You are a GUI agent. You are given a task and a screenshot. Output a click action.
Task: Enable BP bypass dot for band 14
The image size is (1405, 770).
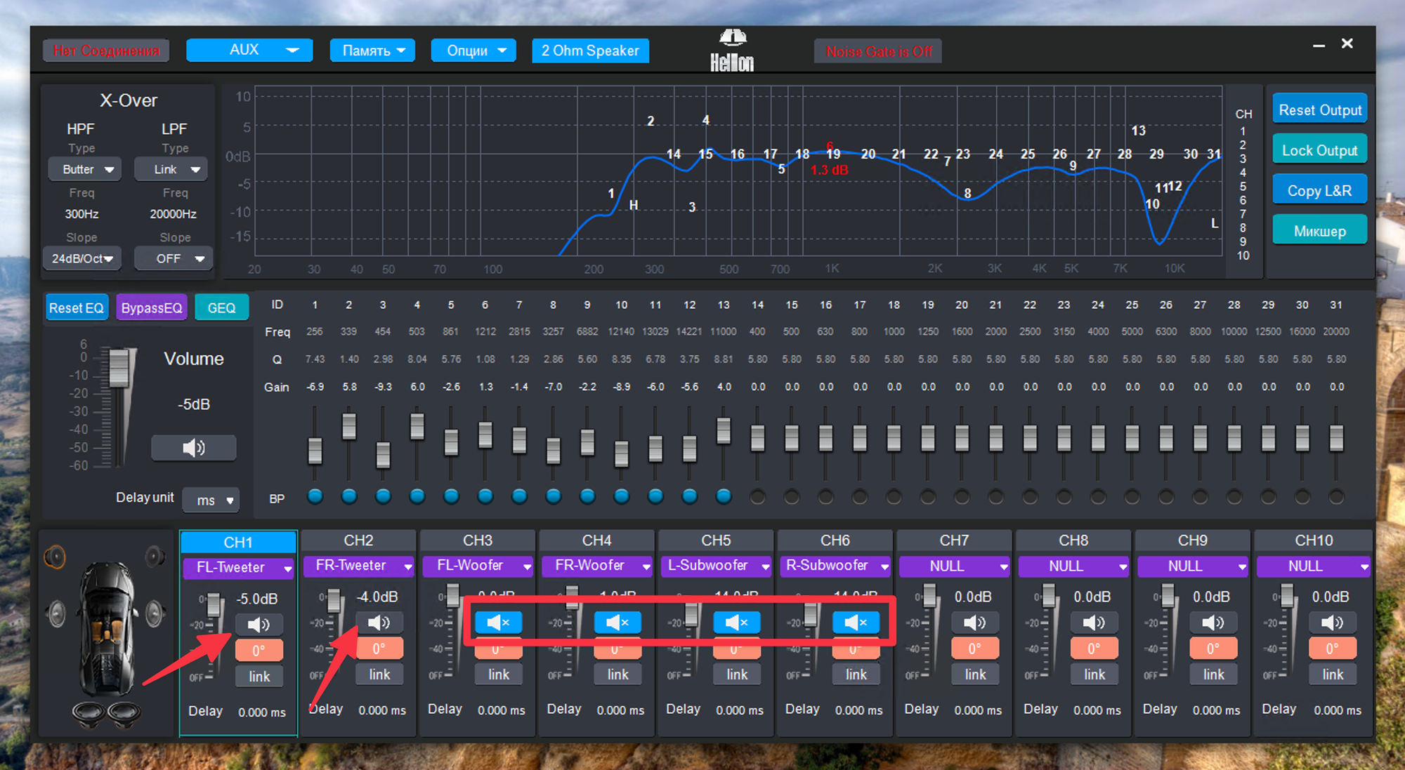757,497
